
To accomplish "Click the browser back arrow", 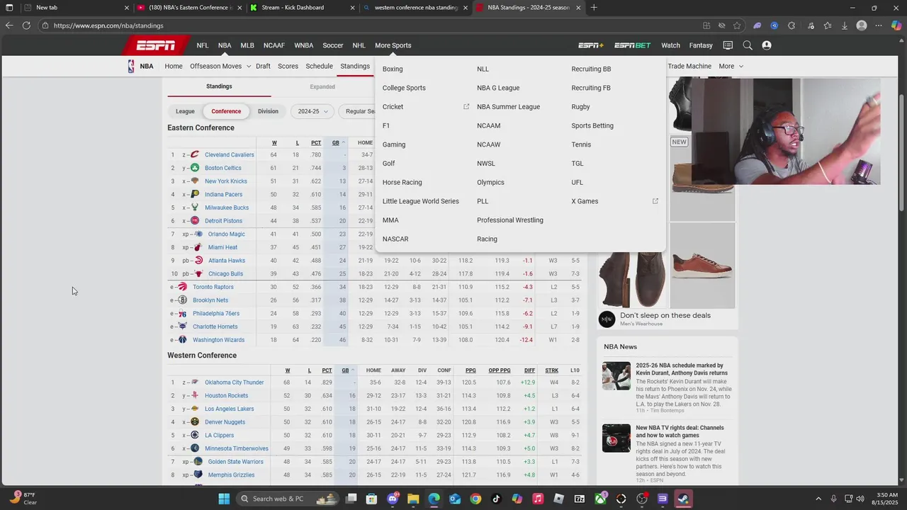I will click(x=9, y=25).
